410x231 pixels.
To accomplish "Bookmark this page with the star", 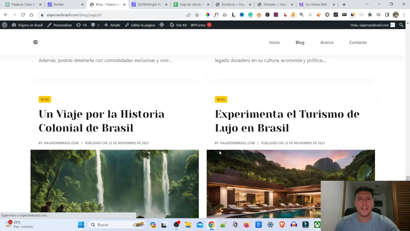I will 197,15.
